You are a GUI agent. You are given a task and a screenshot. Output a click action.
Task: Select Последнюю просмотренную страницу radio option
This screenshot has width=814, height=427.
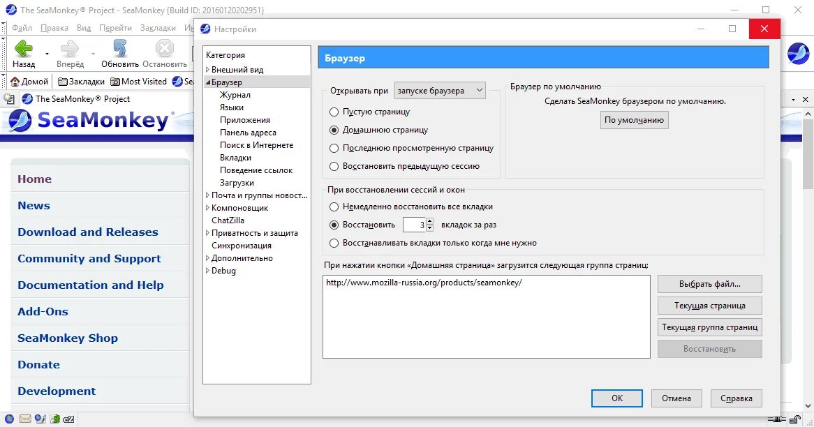[x=334, y=148]
